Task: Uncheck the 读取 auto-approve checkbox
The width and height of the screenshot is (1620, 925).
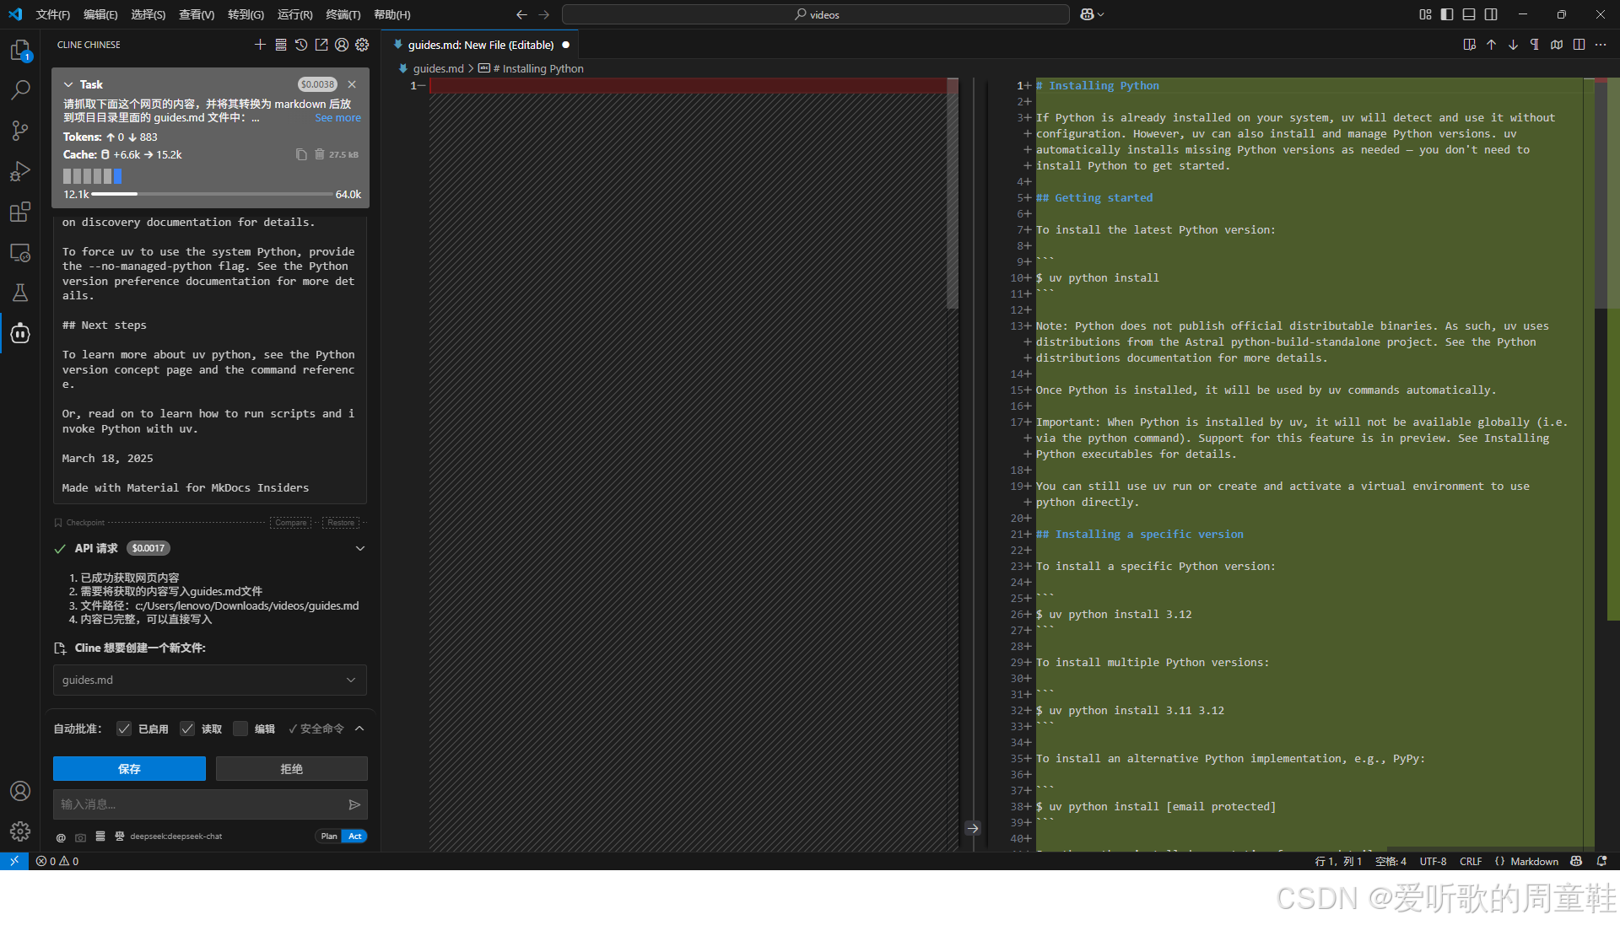Action: coord(187,729)
